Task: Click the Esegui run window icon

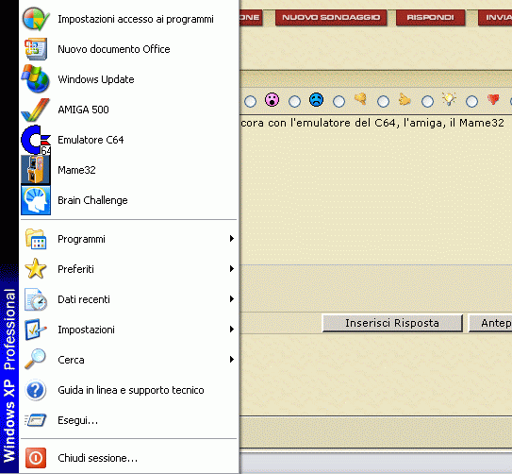Action: [x=36, y=420]
